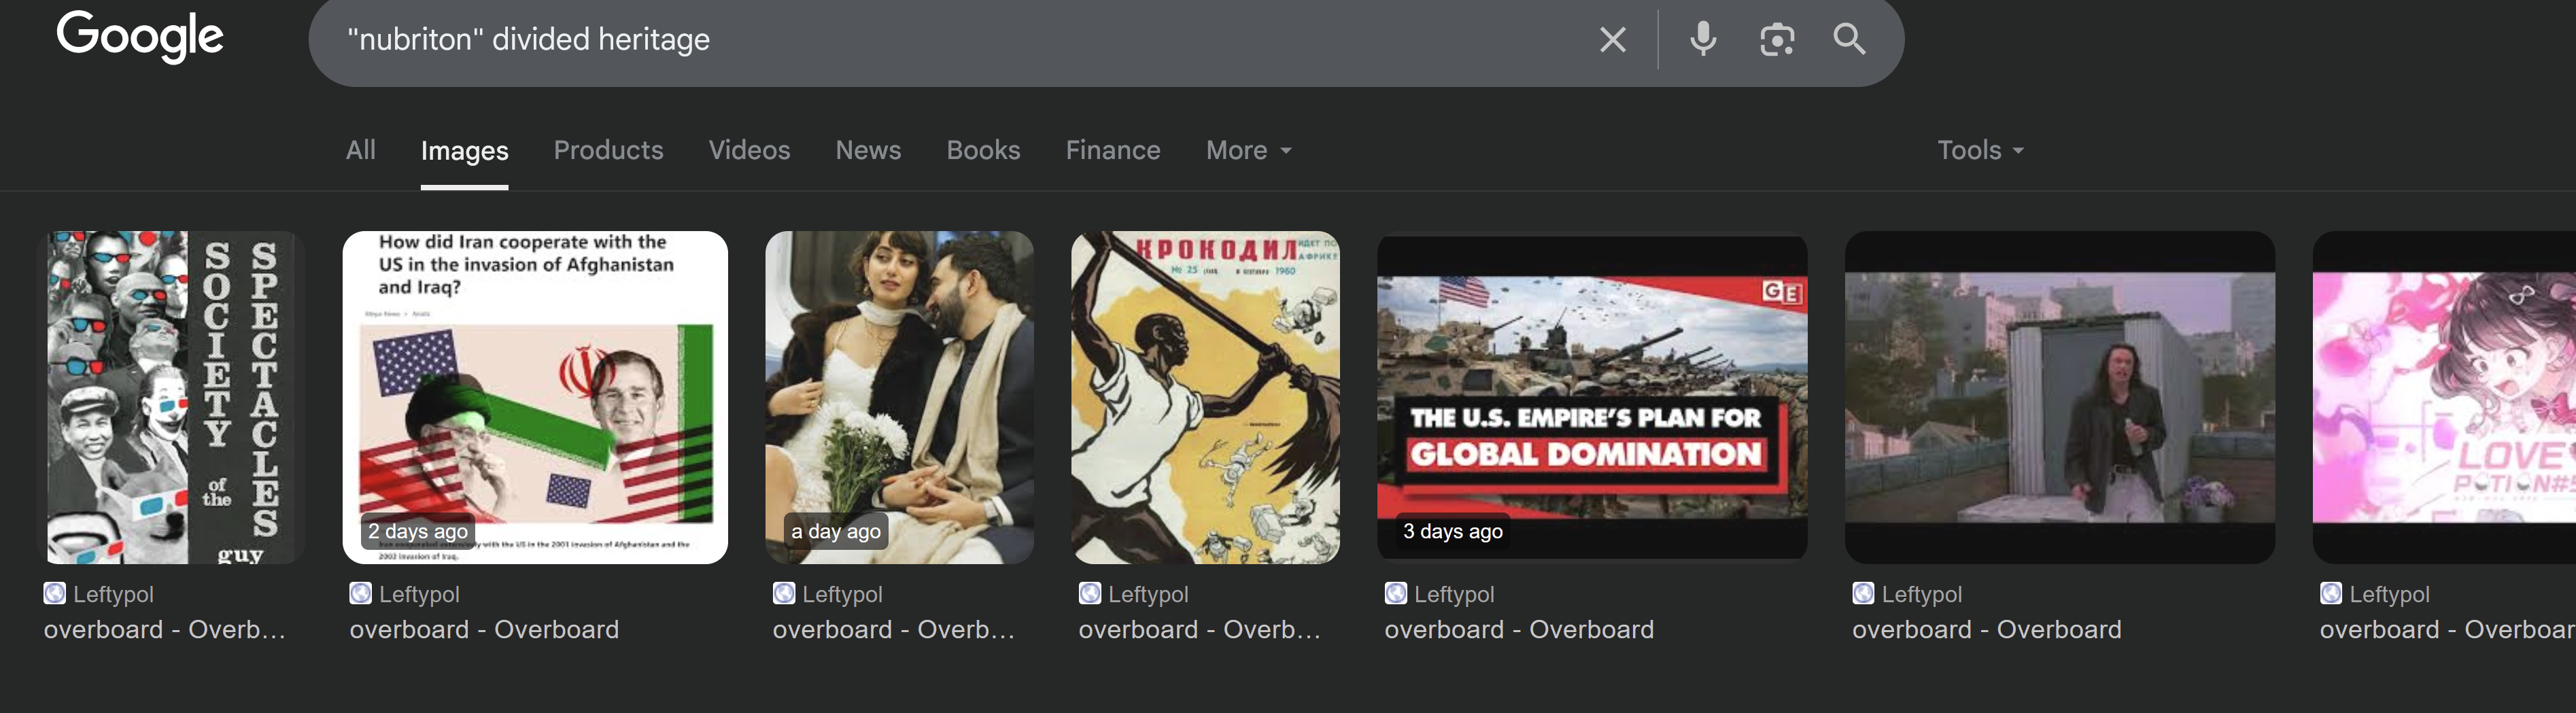
Task: Switch to the All results tab
Action: [x=361, y=150]
